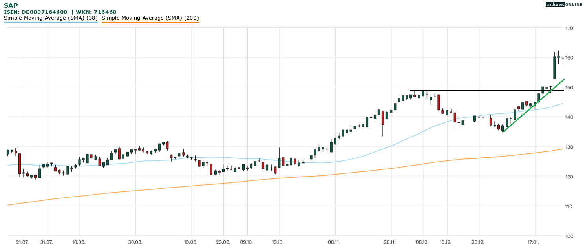Click the black horizontal resistance line
Screen dimensions: 585x244
click(x=471, y=90)
